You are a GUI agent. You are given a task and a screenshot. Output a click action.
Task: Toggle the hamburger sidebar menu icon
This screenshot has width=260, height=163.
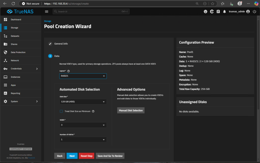[47, 11]
